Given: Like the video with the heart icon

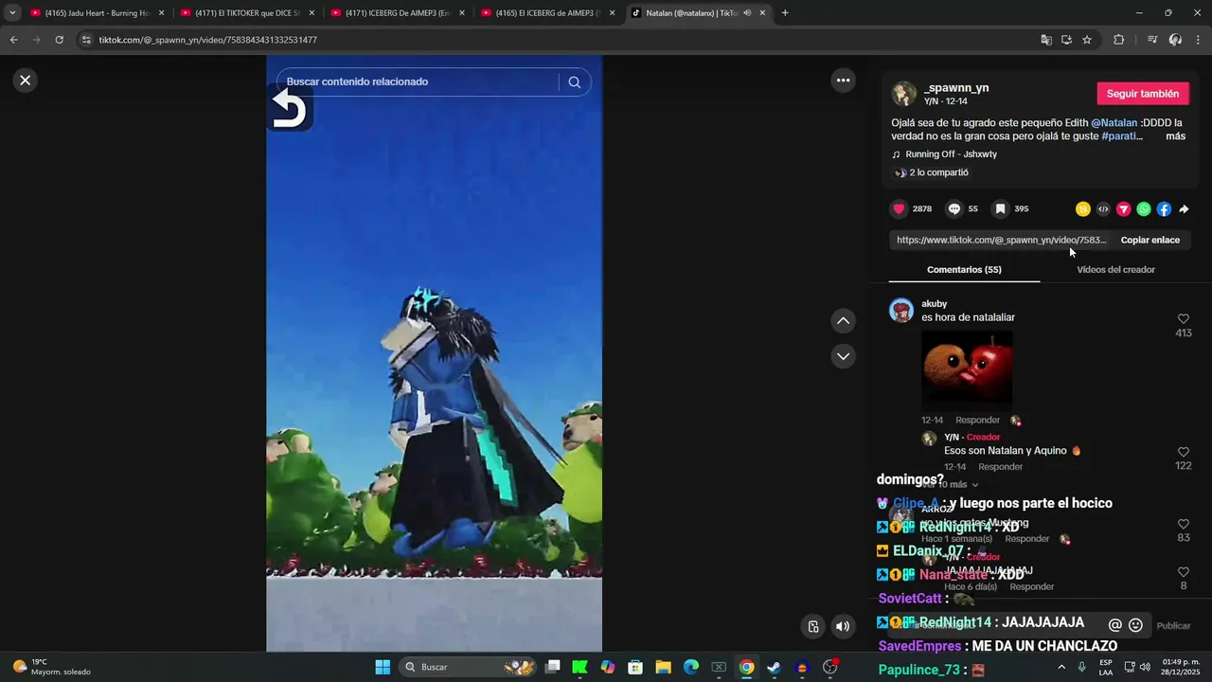Looking at the screenshot, I should tap(899, 208).
